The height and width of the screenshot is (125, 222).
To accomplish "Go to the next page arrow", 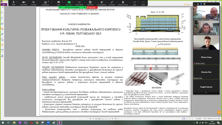I will (110, 119).
